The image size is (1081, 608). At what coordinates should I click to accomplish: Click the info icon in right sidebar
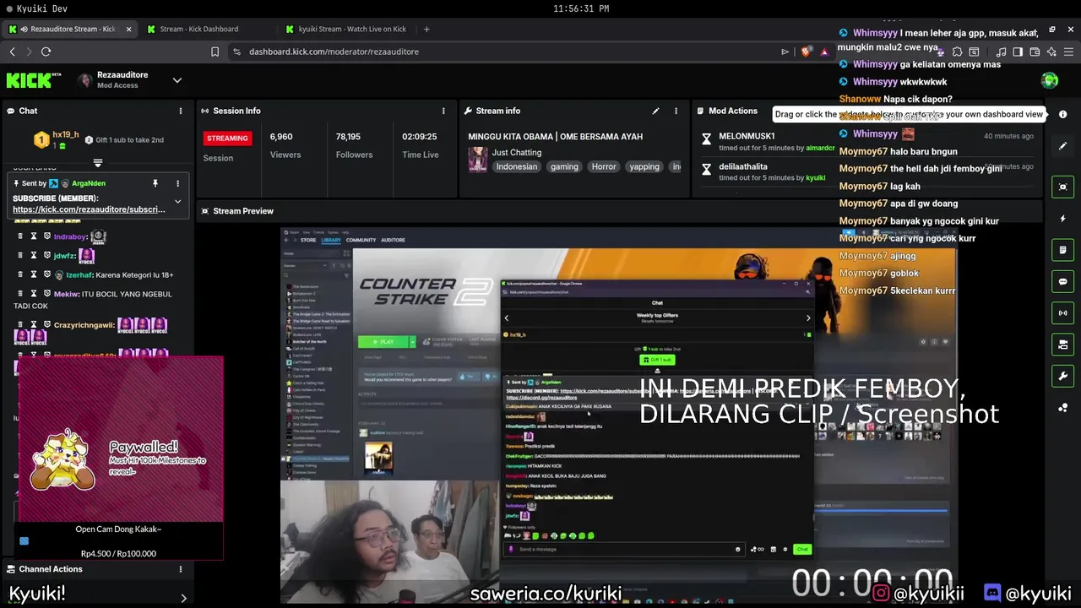point(1062,114)
